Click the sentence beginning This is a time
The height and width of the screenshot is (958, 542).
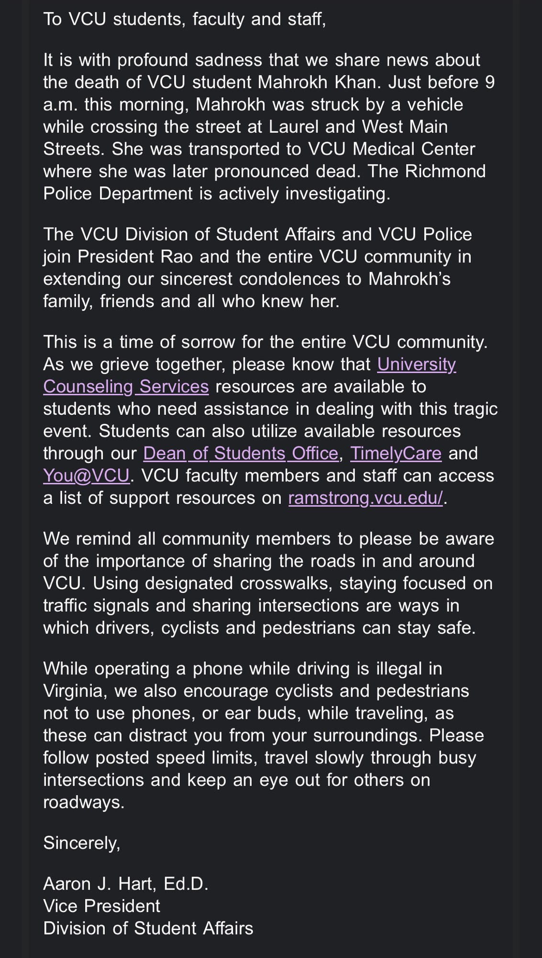265,342
